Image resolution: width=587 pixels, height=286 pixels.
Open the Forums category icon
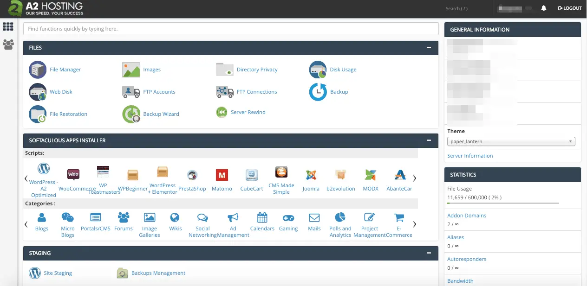(124, 217)
